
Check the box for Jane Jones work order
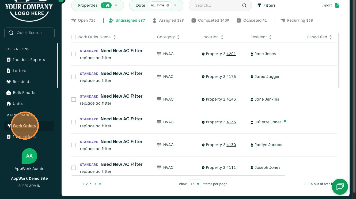[74, 54]
